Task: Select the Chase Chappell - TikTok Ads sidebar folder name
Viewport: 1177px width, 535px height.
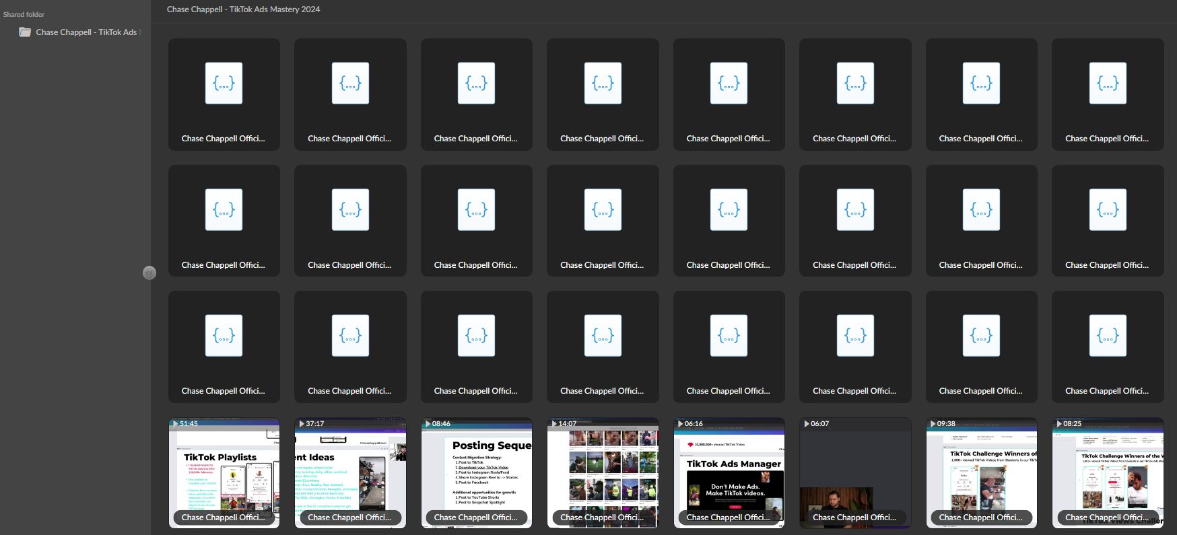Action: point(86,32)
